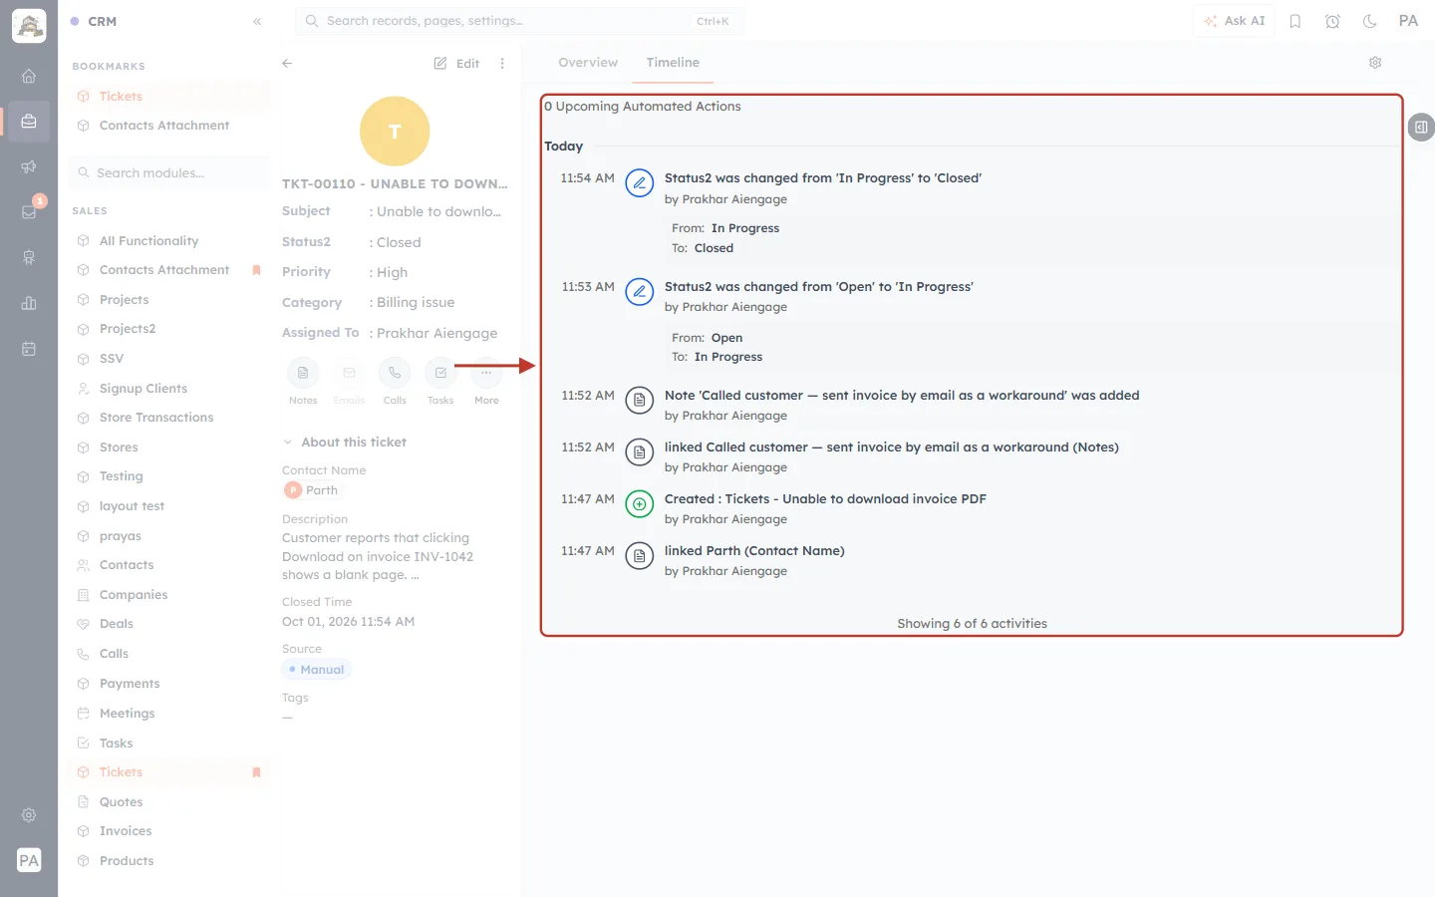Open the home icon in left rail

pyautogui.click(x=29, y=76)
